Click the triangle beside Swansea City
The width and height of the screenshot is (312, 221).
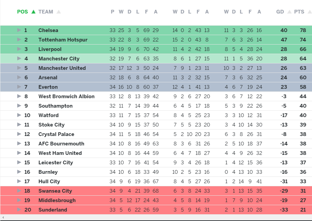19,191
